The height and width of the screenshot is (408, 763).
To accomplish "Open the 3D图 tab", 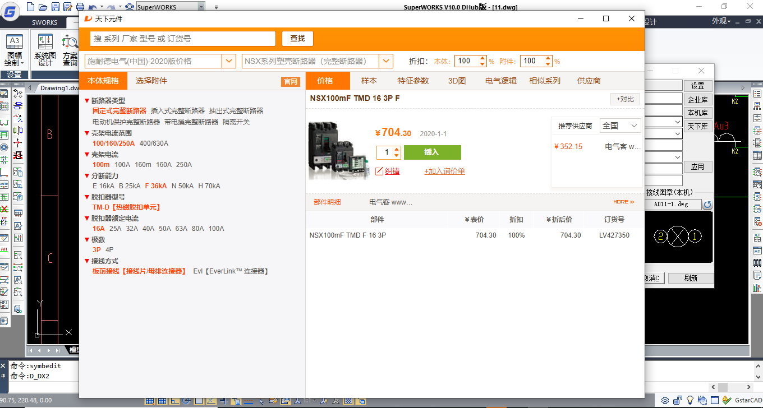I will click(x=457, y=81).
